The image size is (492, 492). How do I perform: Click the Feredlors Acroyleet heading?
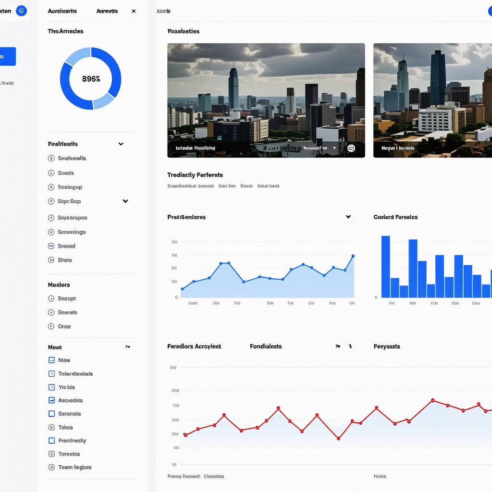point(194,346)
